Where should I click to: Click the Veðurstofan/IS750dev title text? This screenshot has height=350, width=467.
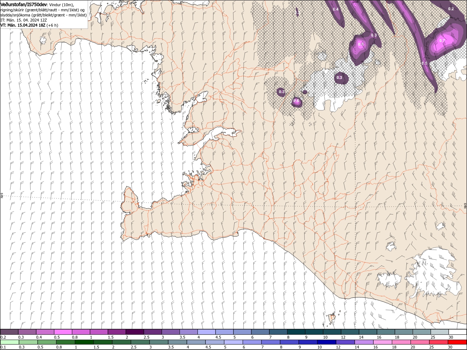[x=24, y=4]
